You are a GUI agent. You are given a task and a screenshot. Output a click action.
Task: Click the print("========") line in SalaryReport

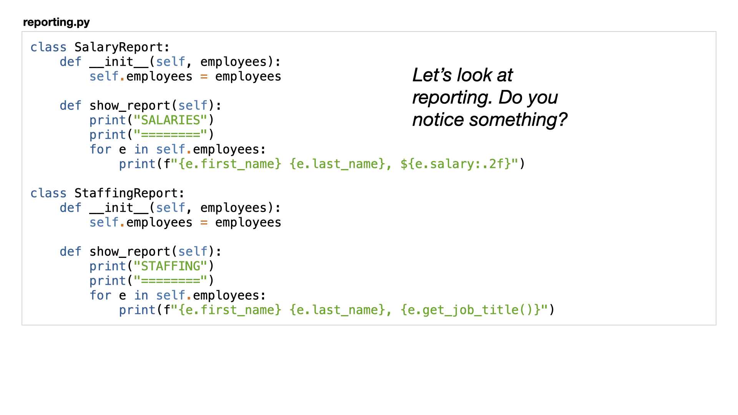tap(152, 135)
